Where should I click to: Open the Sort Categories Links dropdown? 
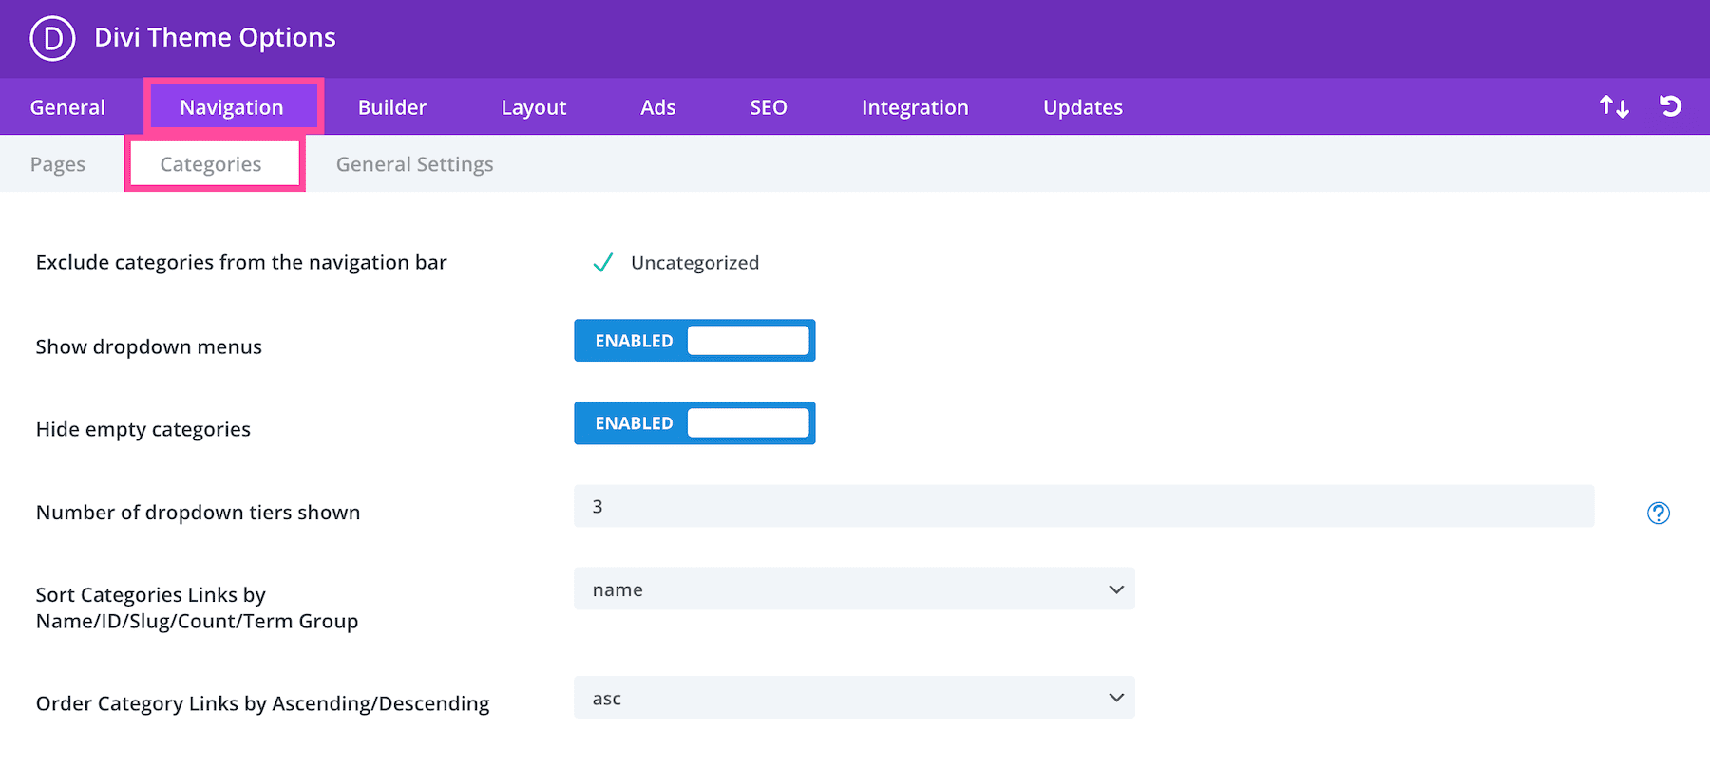tap(854, 589)
